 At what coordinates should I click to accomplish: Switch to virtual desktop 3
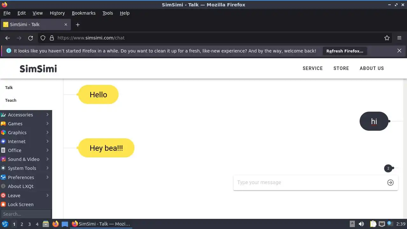pos(29,224)
